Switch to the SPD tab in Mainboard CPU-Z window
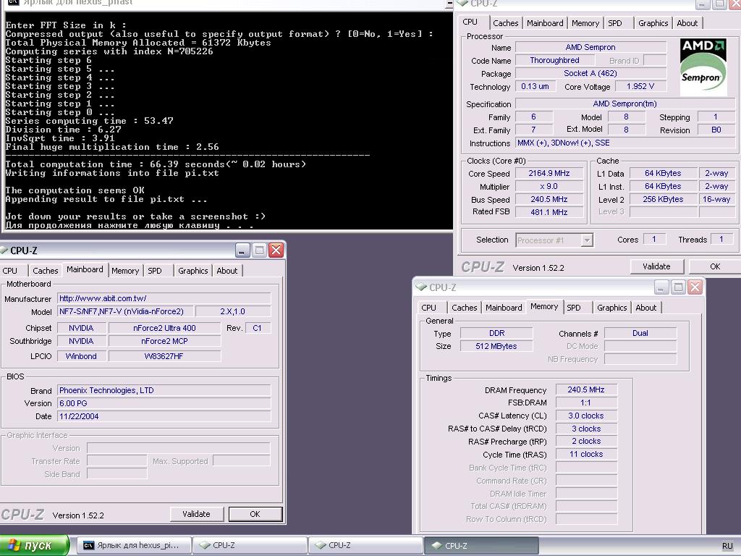741x556 pixels. (x=155, y=271)
